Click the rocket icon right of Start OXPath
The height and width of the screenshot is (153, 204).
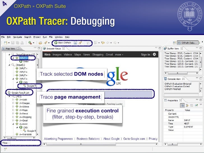point(80,43)
